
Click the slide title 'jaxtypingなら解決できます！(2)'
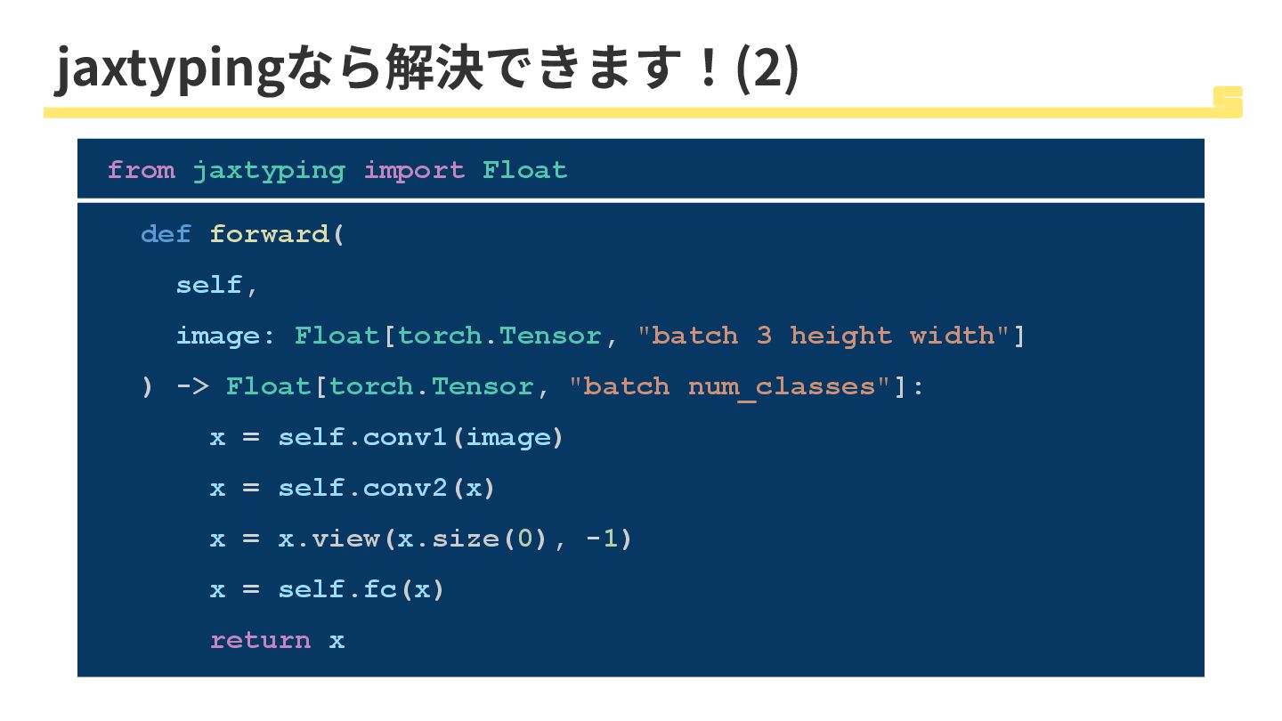pos(426,69)
